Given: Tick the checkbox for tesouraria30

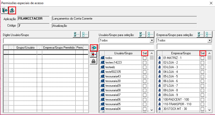Looking at the screenshot, I should tap(145, 81).
